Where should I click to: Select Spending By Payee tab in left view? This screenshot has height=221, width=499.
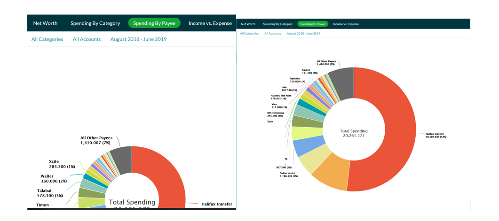click(154, 23)
